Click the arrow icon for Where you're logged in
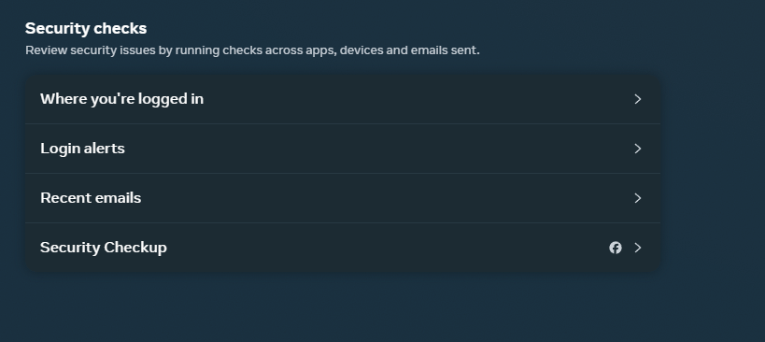765x342 pixels. (x=638, y=99)
